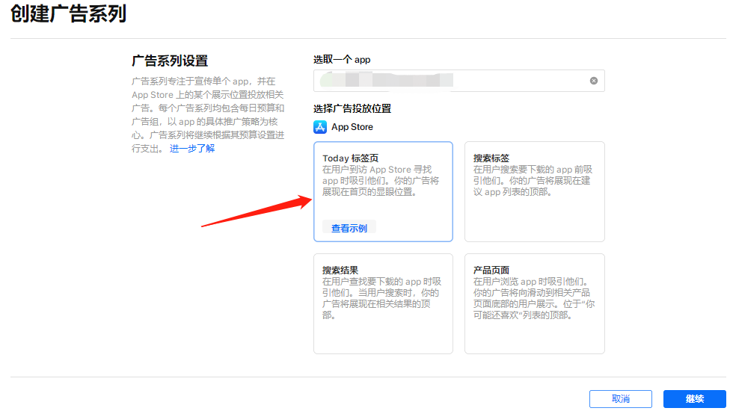Click the 选取一个 app label
730x411 pixels.
tap(342, 60)
